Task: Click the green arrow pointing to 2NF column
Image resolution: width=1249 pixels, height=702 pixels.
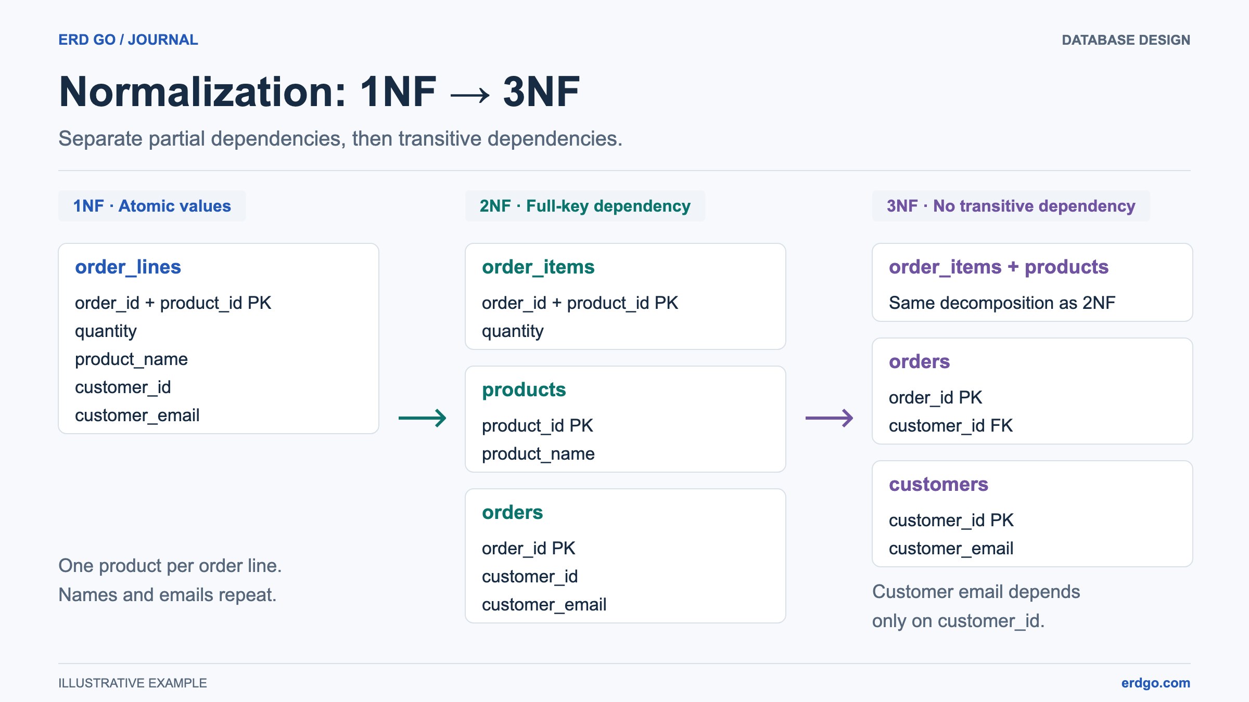Action: click(422, 418)
